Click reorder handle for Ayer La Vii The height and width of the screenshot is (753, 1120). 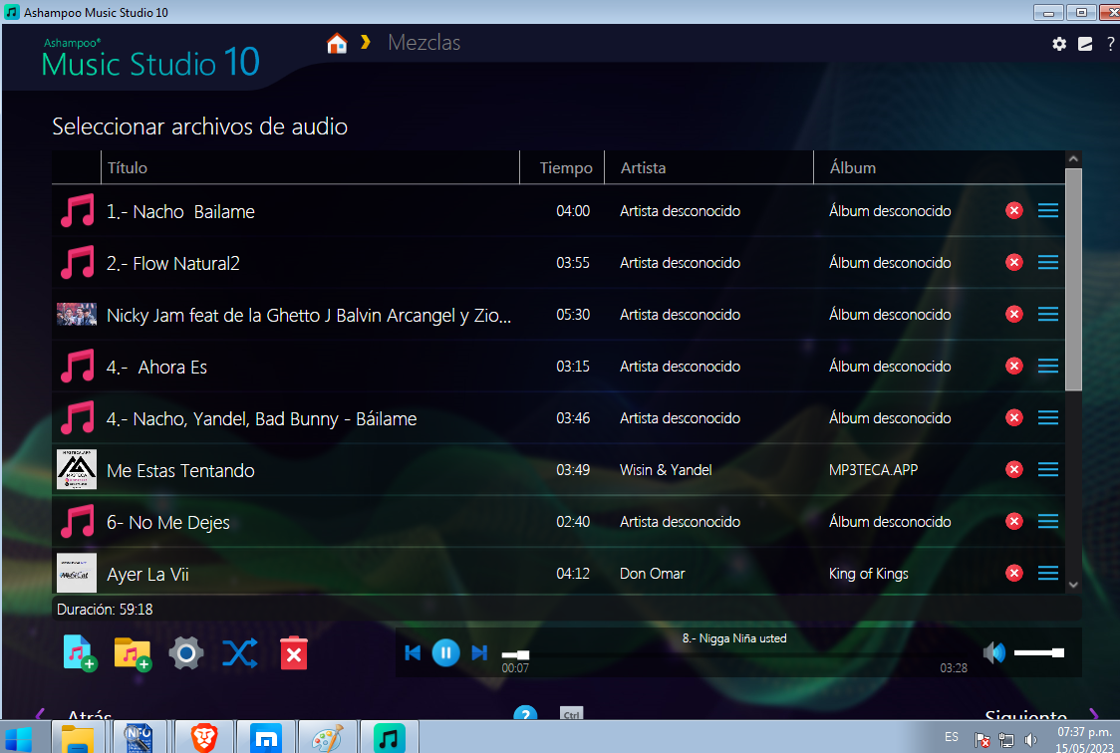1048,573
